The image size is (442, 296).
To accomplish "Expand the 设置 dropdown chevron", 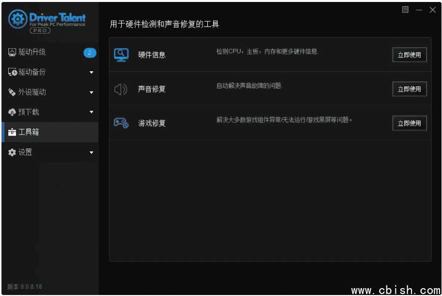I will (x=91, y=152).
